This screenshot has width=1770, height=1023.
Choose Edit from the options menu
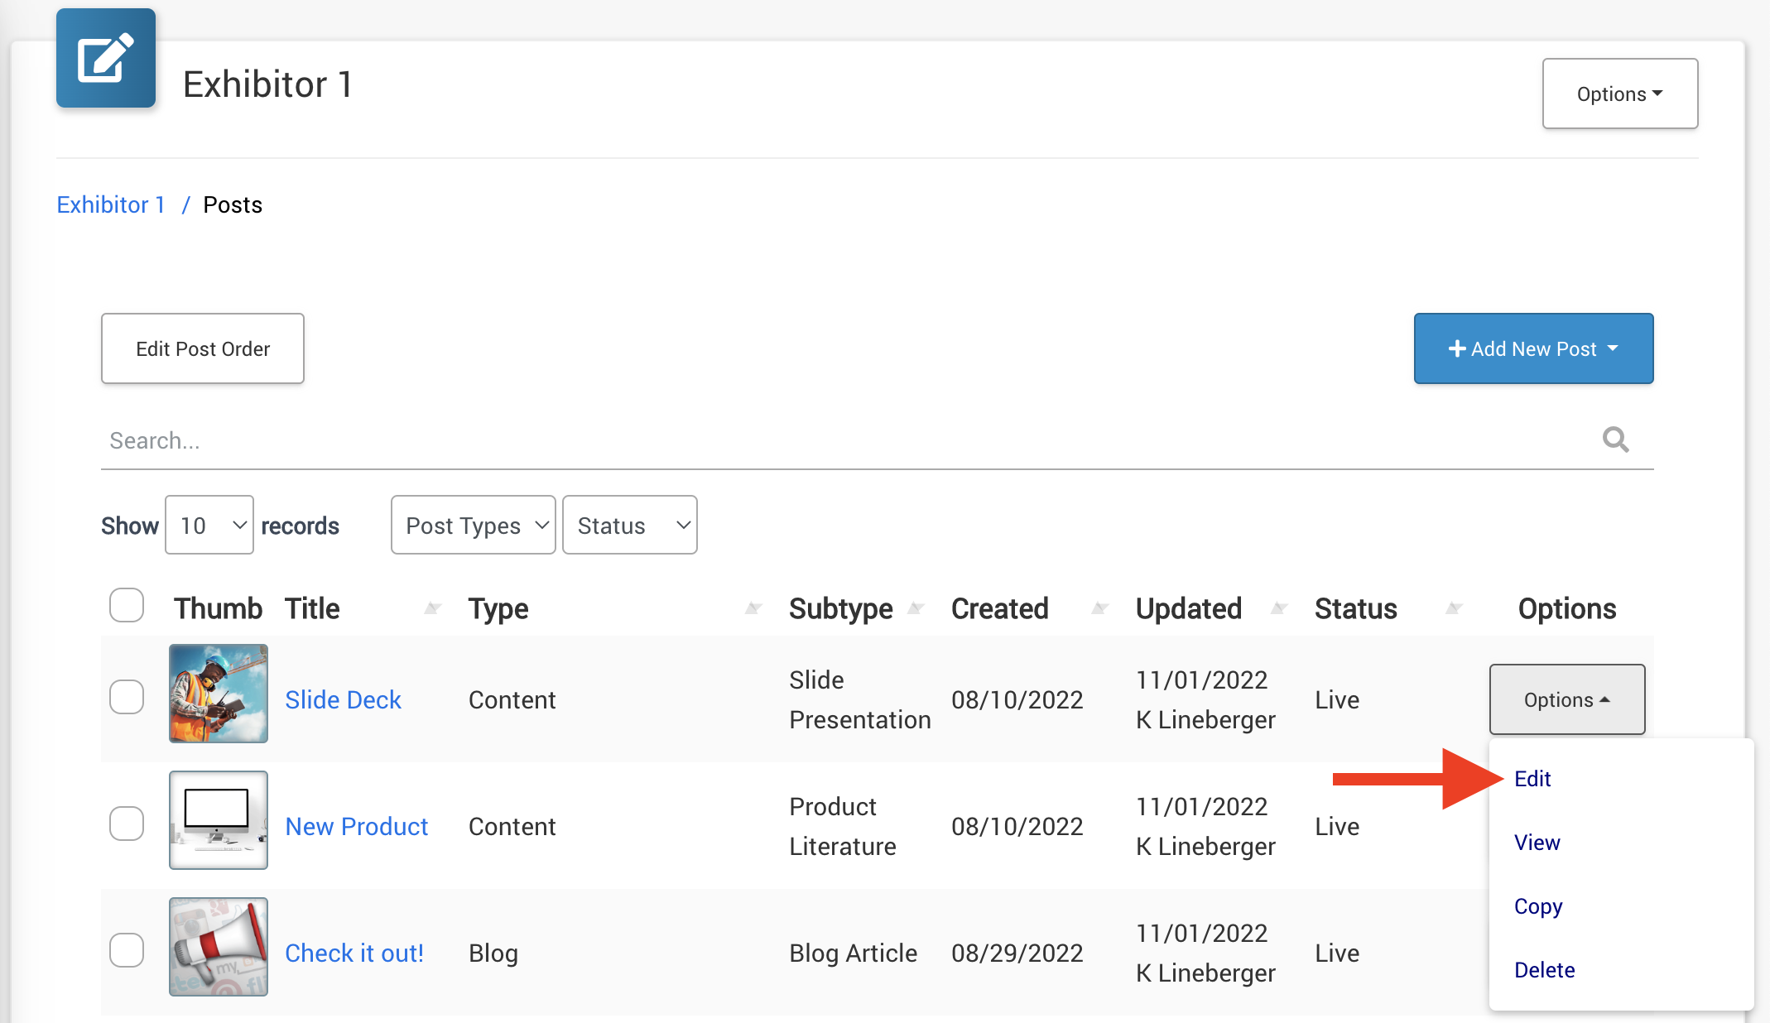click(x=1532, y=779)
